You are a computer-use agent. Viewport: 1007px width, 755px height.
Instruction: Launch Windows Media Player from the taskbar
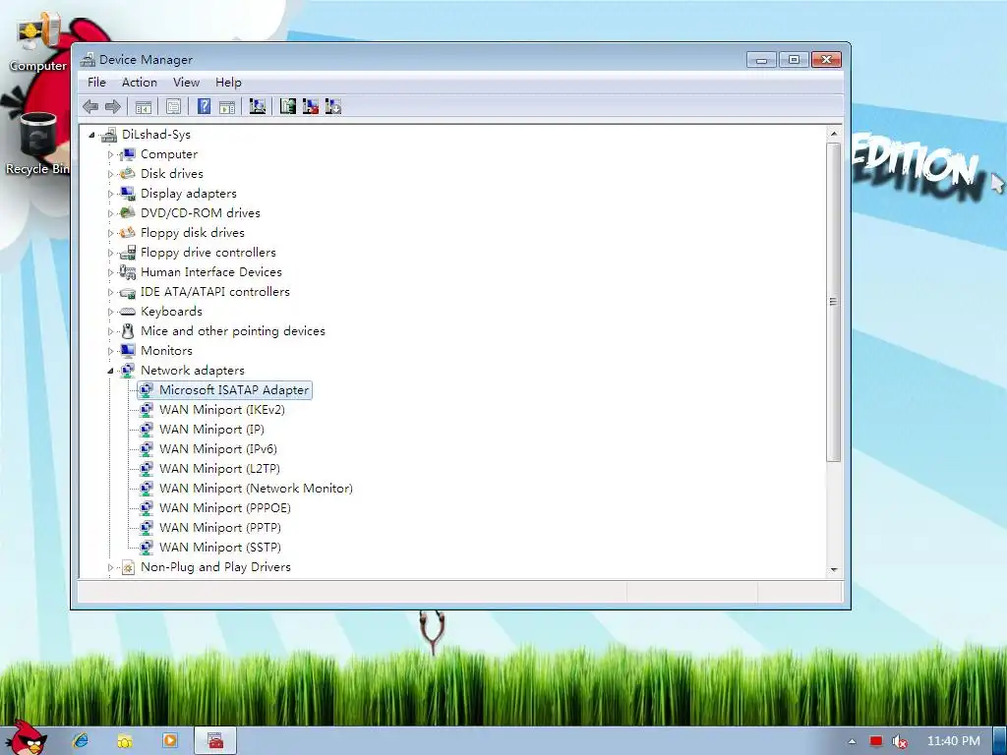click(170, 741)
